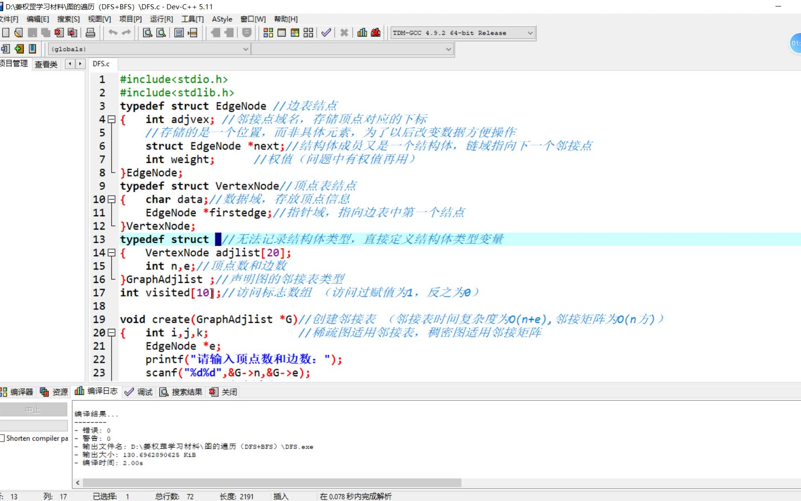This screenshot has height=501, width=801.
Task: Click the greyed Back navigation arrow
Action: (x=216, y=32)
